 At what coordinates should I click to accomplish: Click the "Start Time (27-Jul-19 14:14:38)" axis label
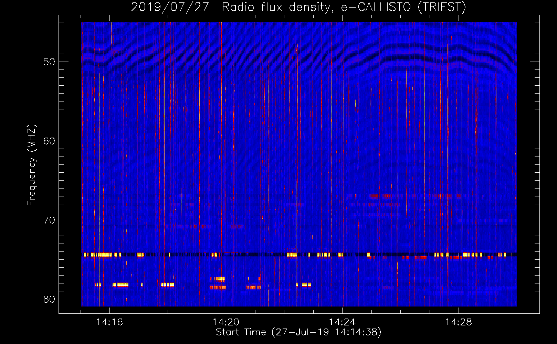(298, 332)
